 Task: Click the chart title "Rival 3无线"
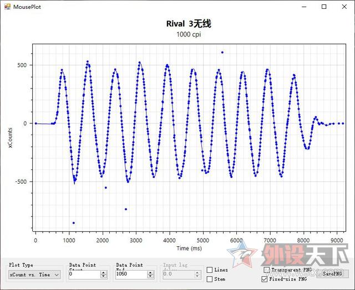(x=189, y=24)
